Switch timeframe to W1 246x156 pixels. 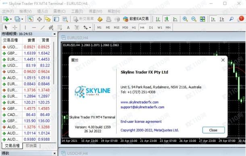click(160, 27)
